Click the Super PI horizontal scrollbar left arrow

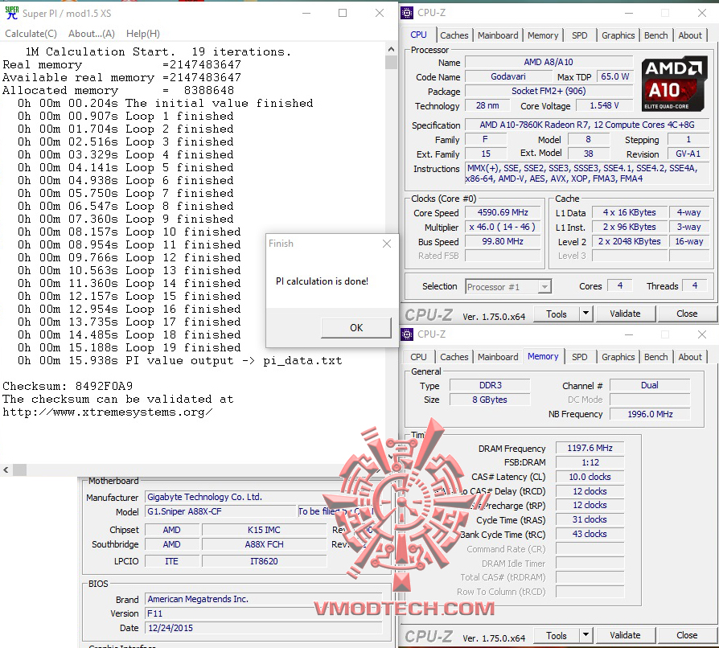[6, 470]
